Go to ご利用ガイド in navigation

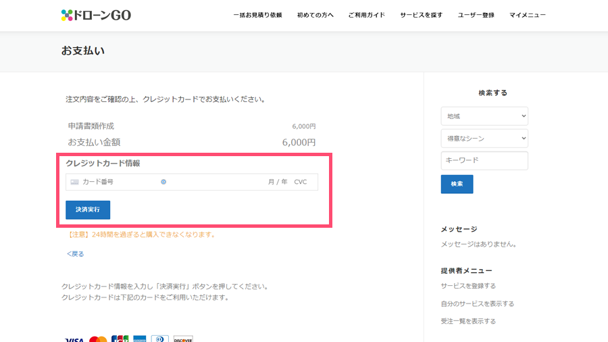pos(366,15)
